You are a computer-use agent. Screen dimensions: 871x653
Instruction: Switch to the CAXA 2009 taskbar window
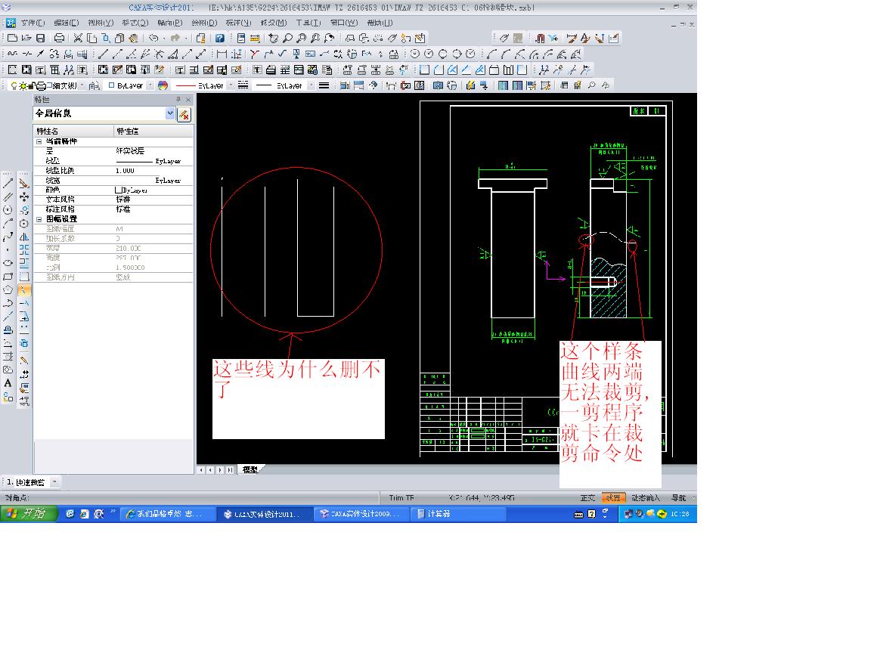(361, 514)
